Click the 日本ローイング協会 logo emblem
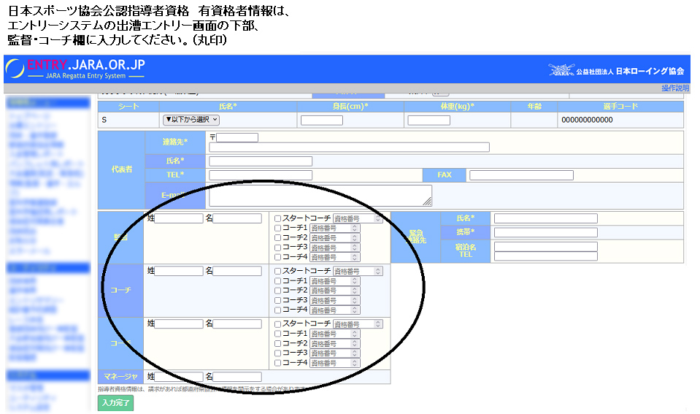The width and height of the screenshot is (700, 414). [560, 71]
